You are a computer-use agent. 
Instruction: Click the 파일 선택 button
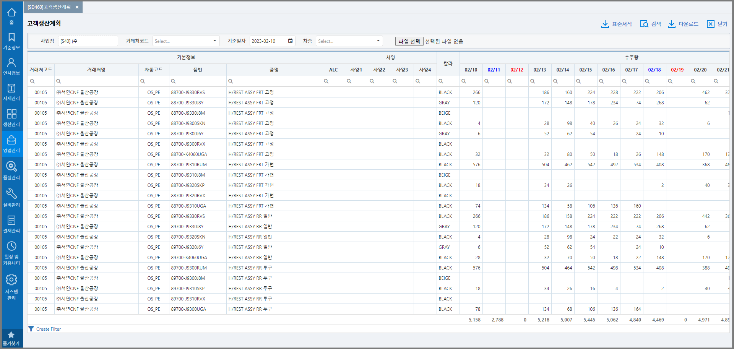tap(409, 41)
